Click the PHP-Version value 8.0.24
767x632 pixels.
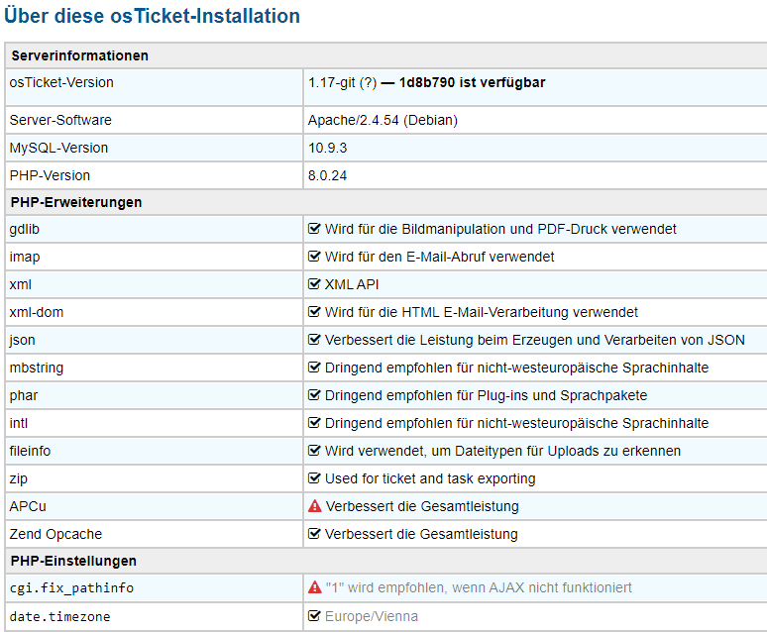coord(328,175)
